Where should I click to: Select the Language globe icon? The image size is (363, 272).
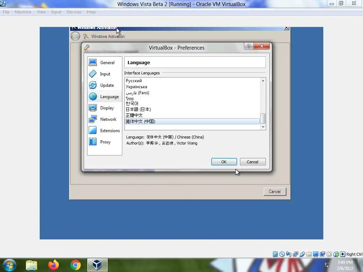point(93,96)
